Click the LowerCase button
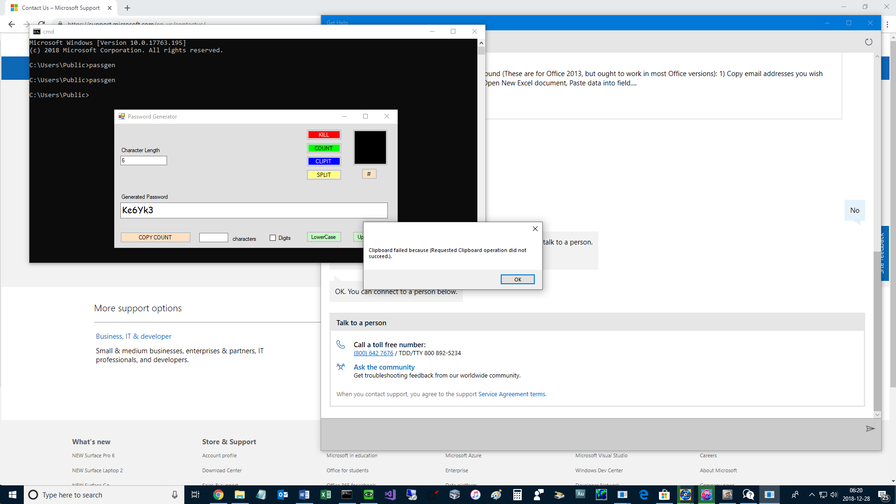Viewport: 896px width, 504px height. [x=324, y=237]
